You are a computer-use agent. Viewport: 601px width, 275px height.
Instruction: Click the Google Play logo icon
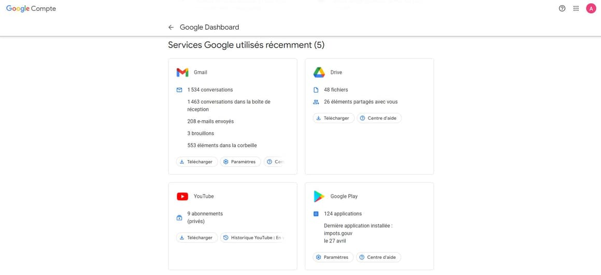319,196
